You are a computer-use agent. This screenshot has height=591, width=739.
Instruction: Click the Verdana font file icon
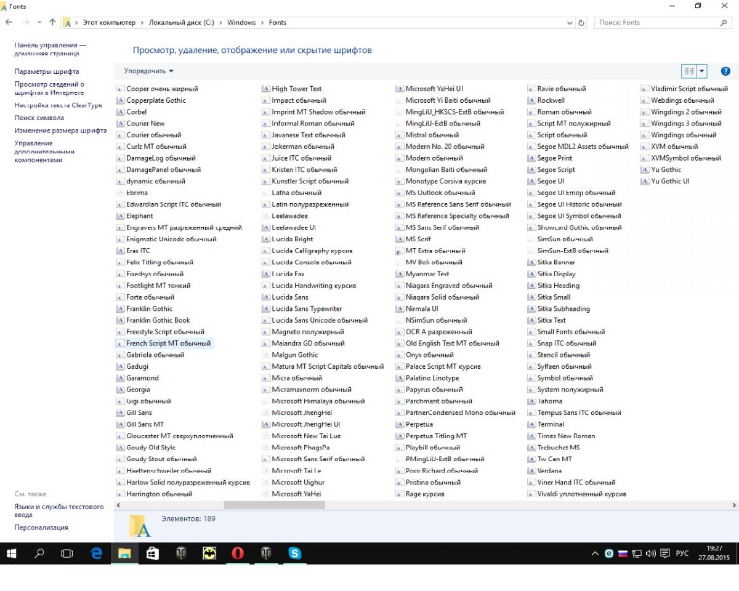(531, 471)
